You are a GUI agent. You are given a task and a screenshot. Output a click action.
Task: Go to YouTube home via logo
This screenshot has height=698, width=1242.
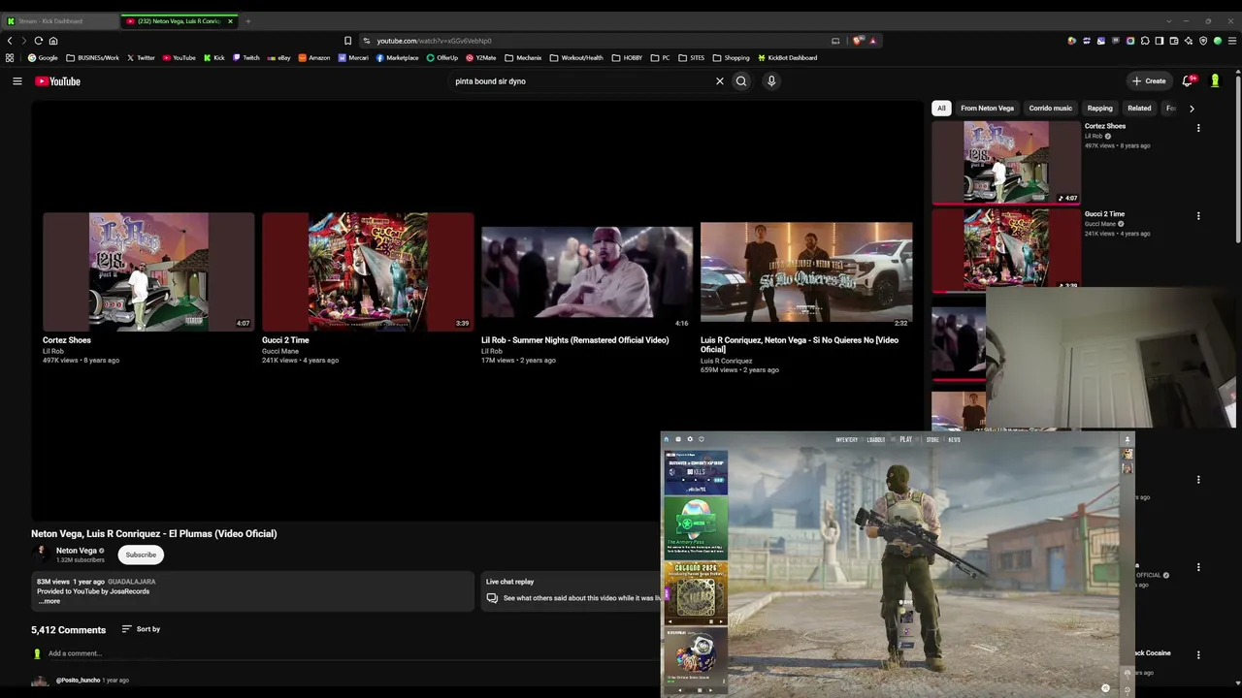(x=58, y=81)
